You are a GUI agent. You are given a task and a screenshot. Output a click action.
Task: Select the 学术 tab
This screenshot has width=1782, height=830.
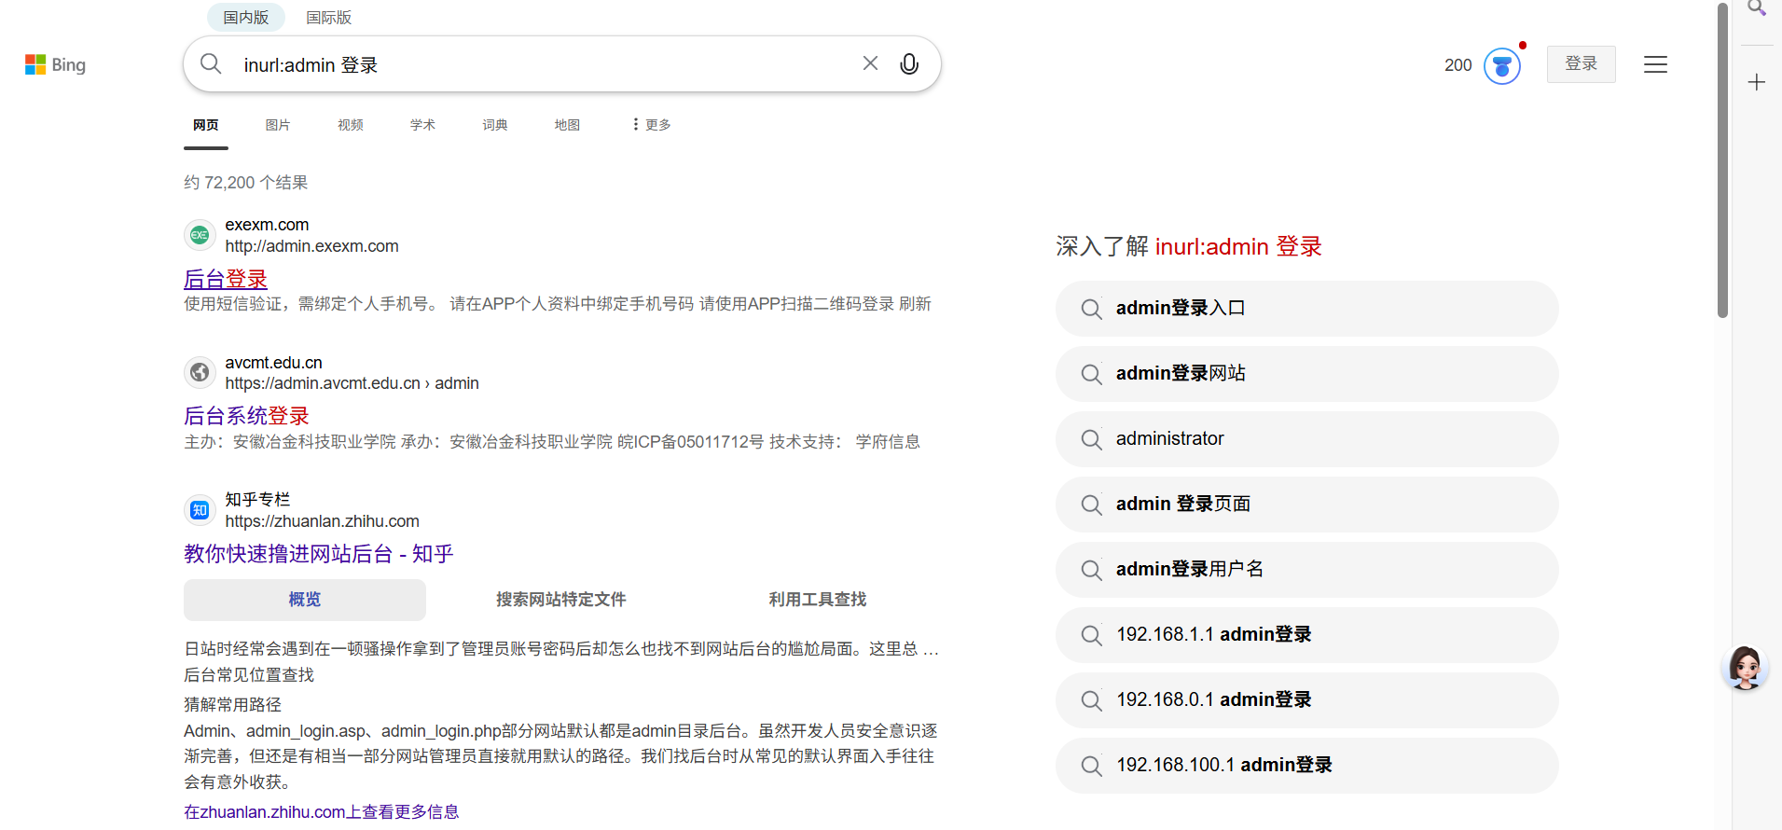tap(422, 125)
